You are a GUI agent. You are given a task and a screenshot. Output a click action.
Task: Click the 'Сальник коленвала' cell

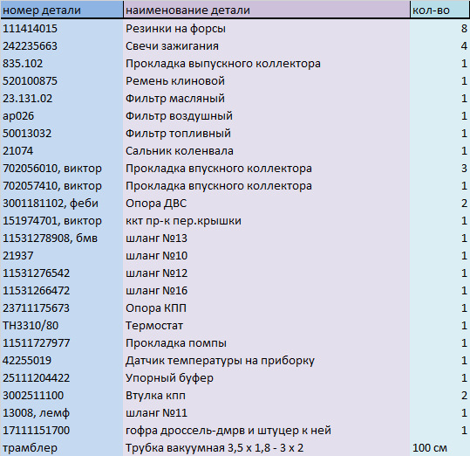tap(266, 151)
